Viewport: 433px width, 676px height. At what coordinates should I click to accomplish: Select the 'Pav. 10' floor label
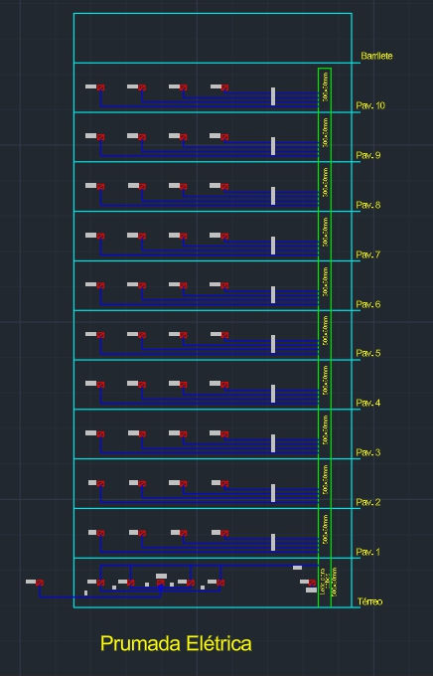(370, 105)
